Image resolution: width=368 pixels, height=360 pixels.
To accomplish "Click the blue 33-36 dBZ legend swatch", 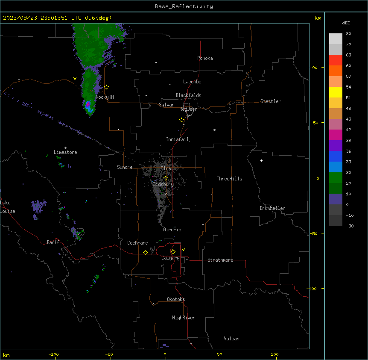I will pyautogui.click(x=336, y=156).
